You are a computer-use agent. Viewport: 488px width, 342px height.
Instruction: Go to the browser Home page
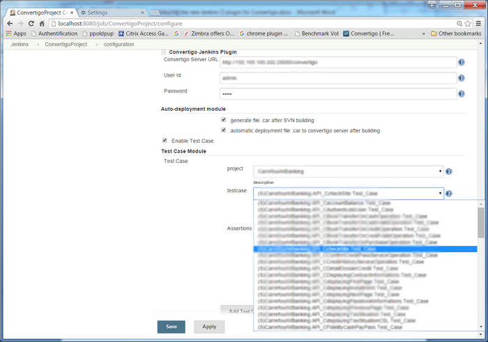coord(42,24)
